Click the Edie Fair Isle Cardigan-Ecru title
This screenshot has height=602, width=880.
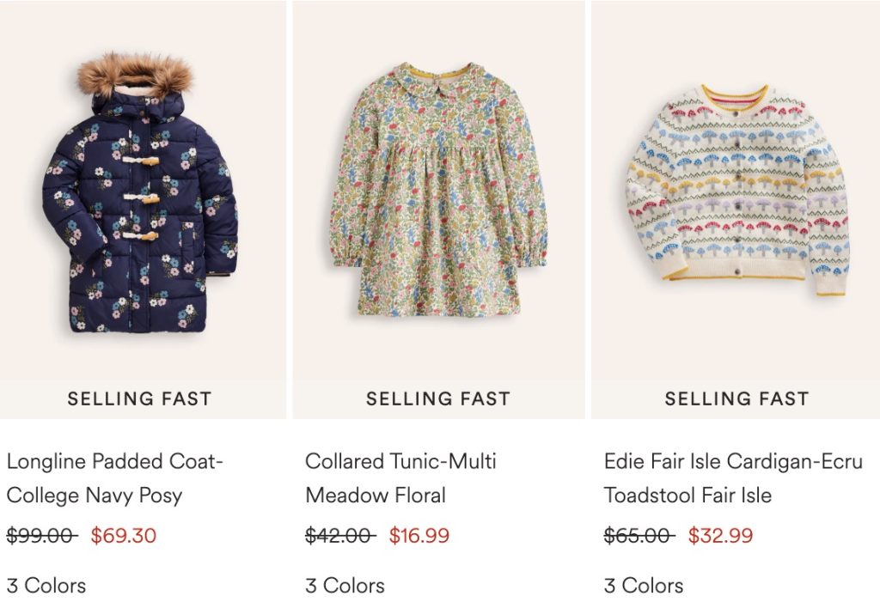point(732,478)
